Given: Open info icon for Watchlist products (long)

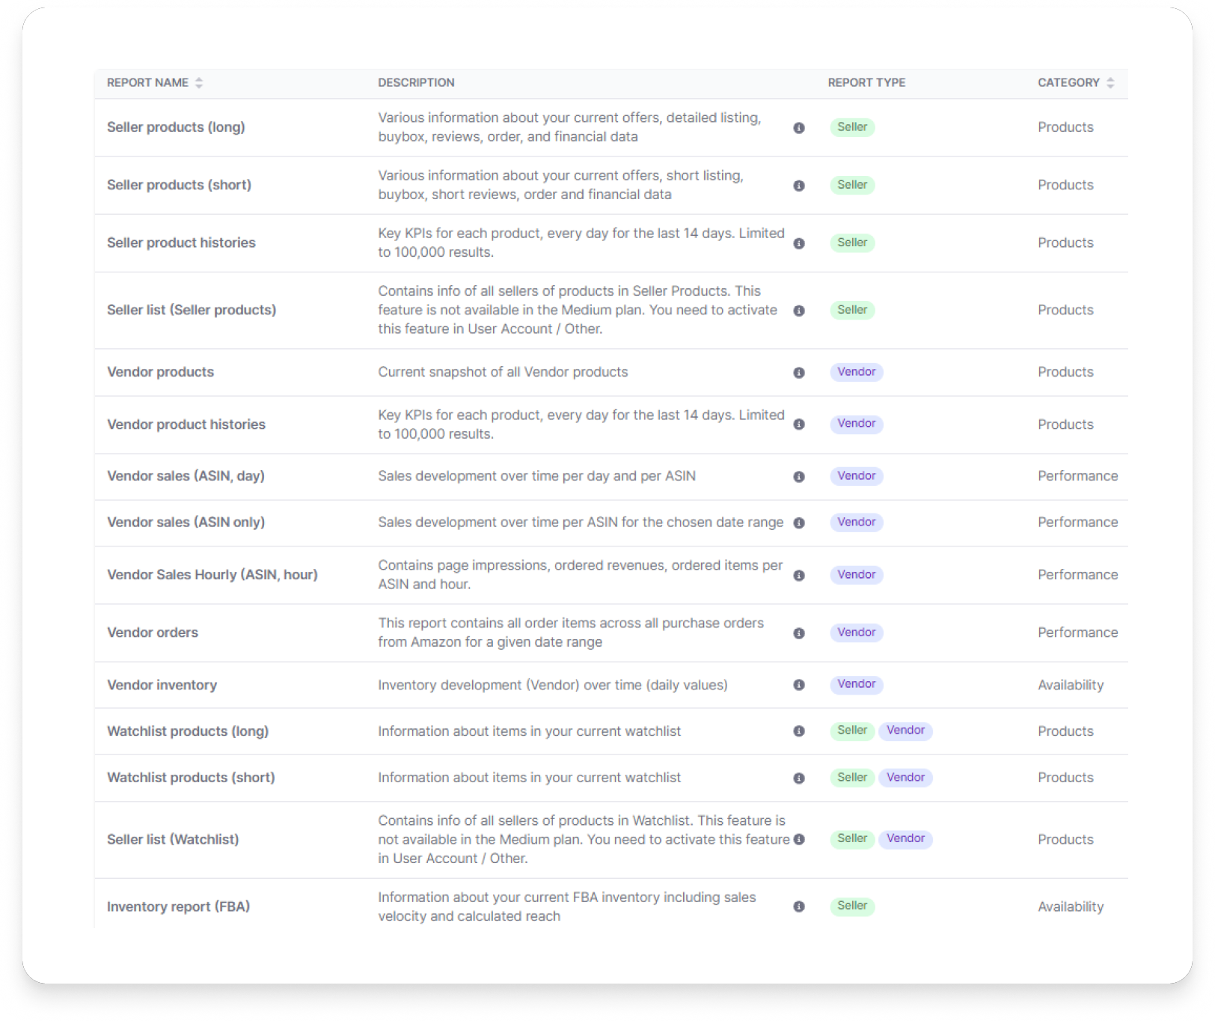Looking at the screenshot, I should click(799, 731).
